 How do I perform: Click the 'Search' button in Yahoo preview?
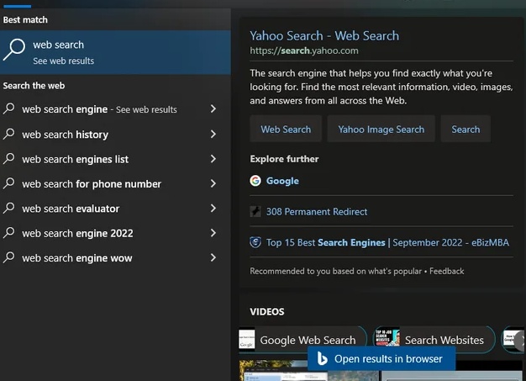click(x=466, y=129)
